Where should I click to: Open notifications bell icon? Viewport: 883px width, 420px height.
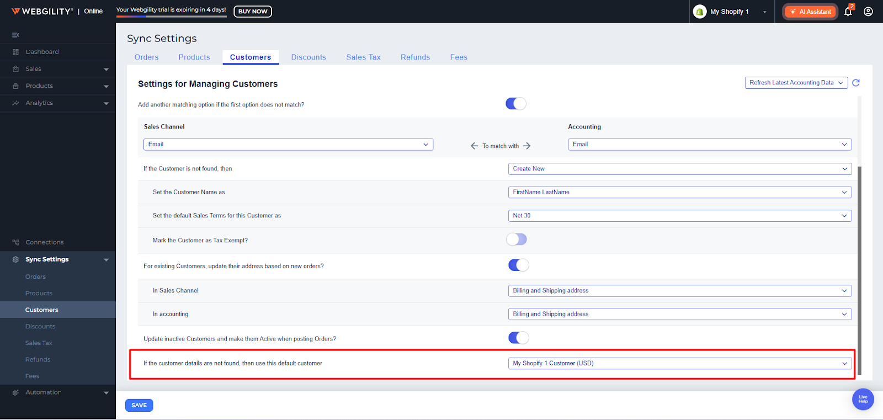point(848,11)
